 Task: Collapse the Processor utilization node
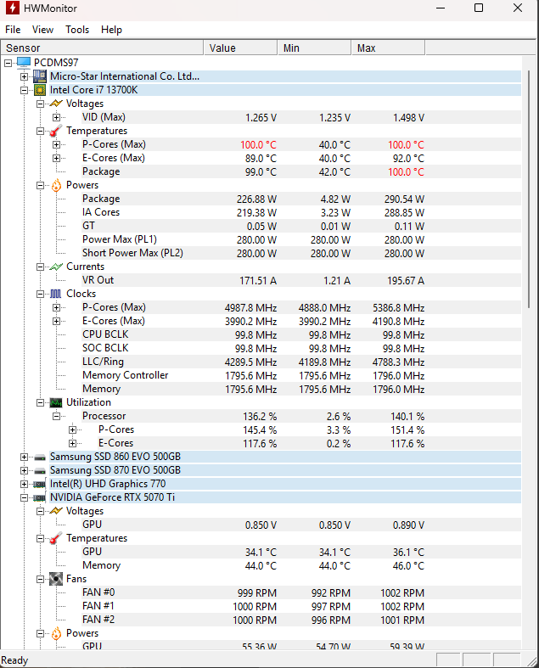point(56,416)
